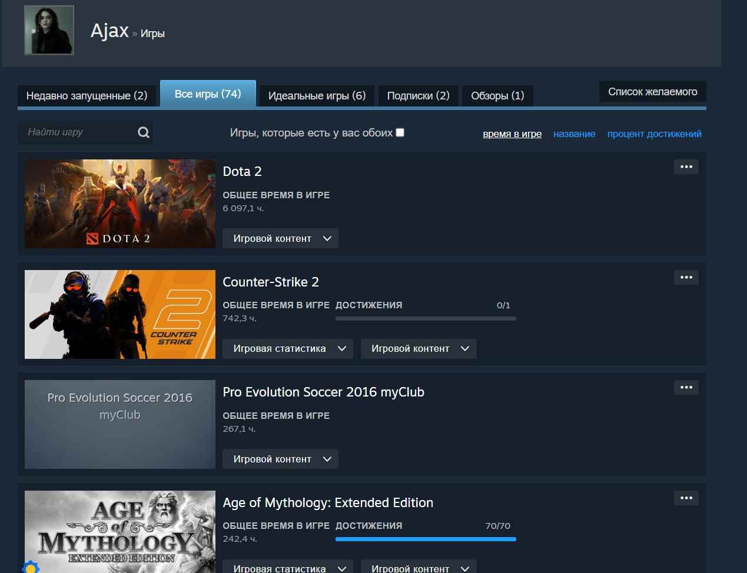Click the Ajax profile avatar
747x573 pixels.
49,30
